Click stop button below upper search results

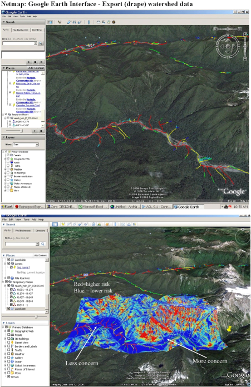35,62
